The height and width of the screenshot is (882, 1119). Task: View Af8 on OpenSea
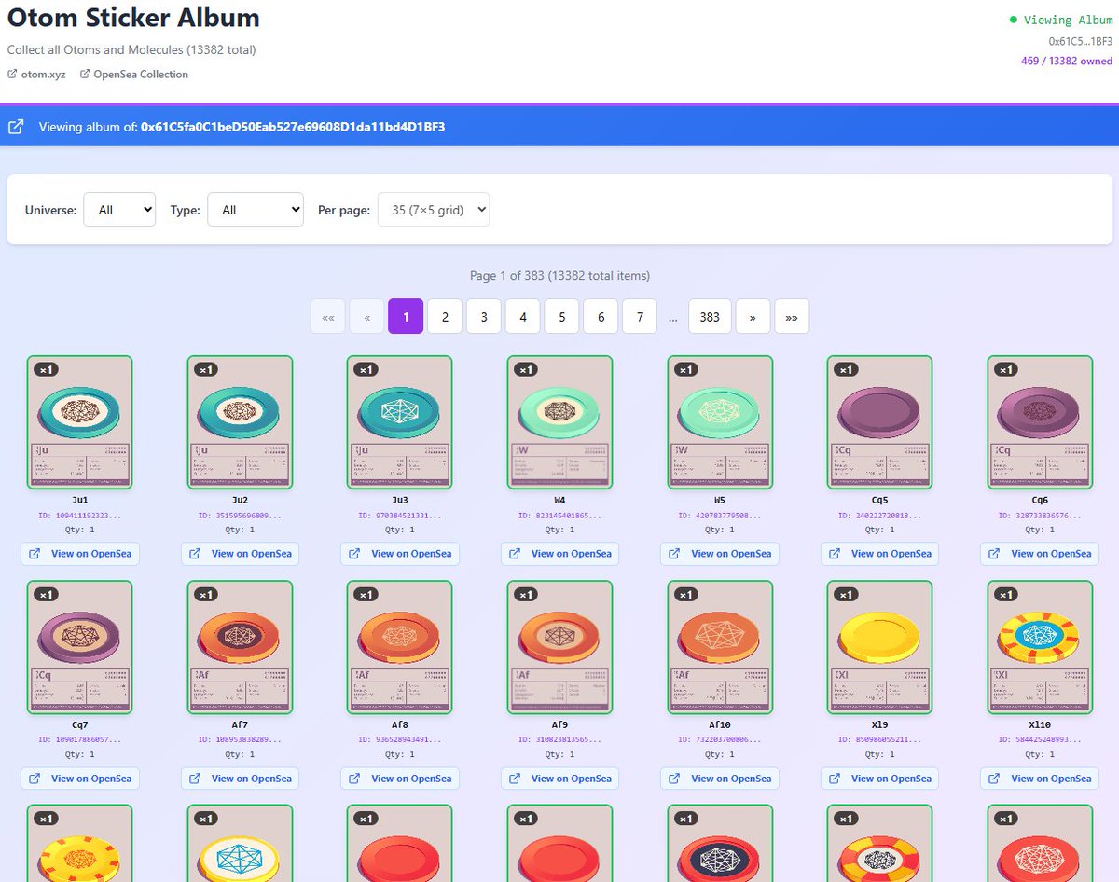pos(400,779)
